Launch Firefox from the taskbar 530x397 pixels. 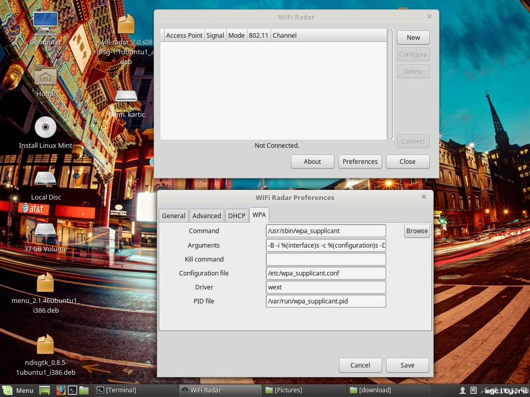60,390
